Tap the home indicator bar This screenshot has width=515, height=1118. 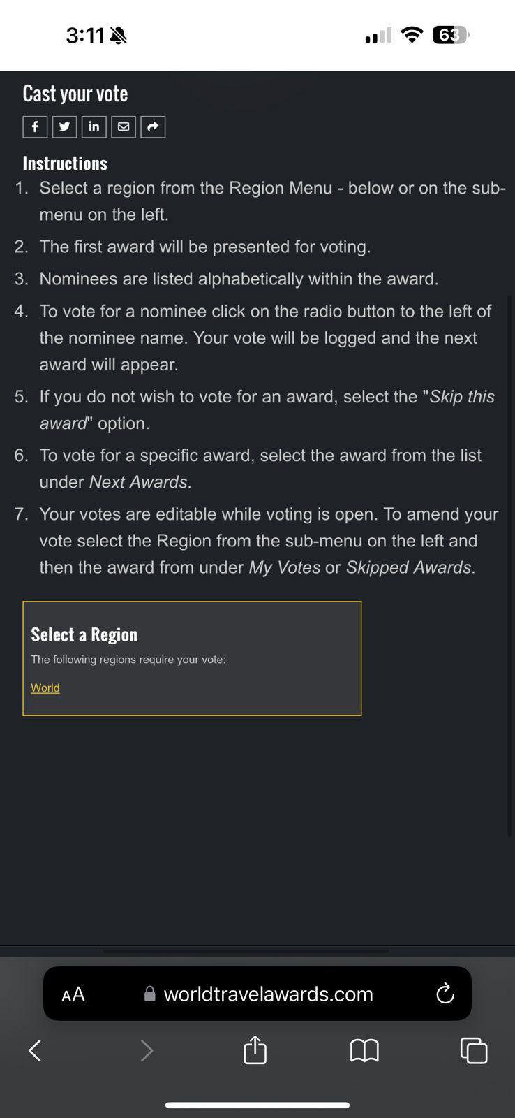point(257,1105)
